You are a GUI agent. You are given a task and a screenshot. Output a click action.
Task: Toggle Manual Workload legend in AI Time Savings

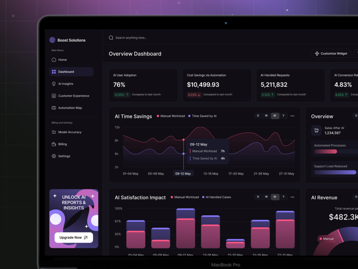tap(171, 116)
